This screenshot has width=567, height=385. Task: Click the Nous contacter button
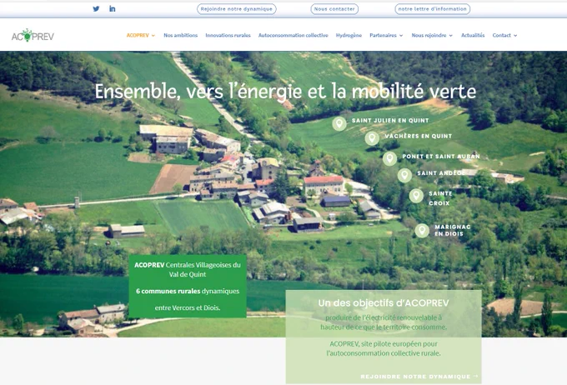point(334,9)
